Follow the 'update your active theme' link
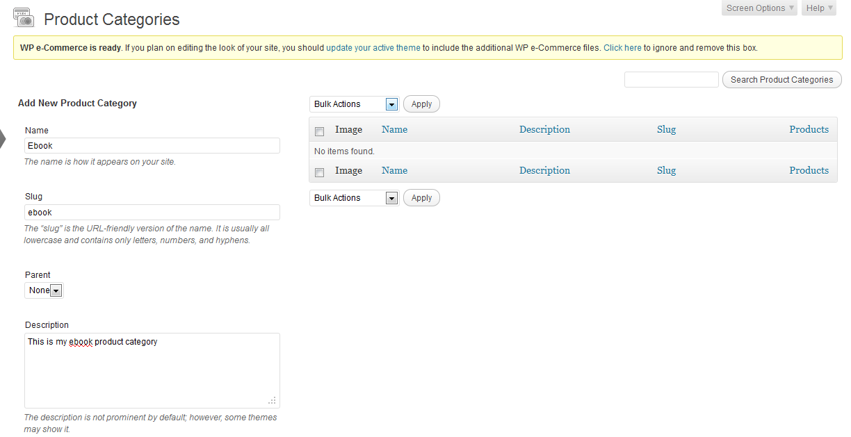Screen dimensions: 851x437 click(x=373, y=48)
